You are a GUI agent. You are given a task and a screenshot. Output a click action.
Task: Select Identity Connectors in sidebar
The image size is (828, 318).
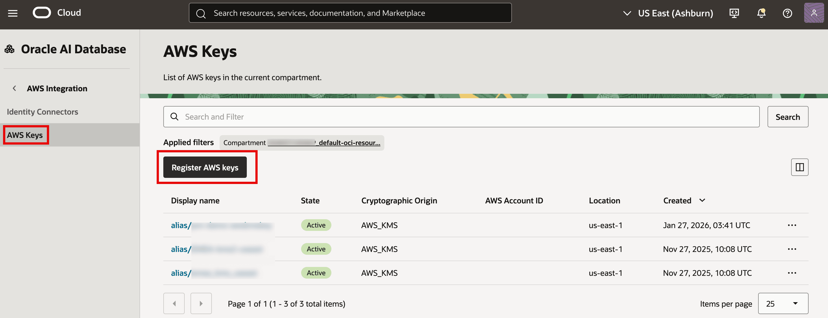(x=42, y=112)
